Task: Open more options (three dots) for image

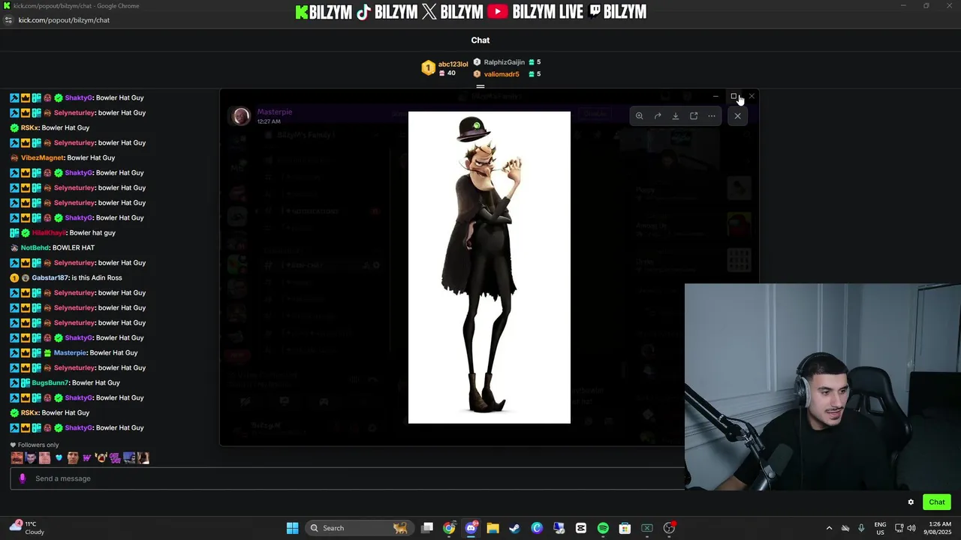Action: 712,116
